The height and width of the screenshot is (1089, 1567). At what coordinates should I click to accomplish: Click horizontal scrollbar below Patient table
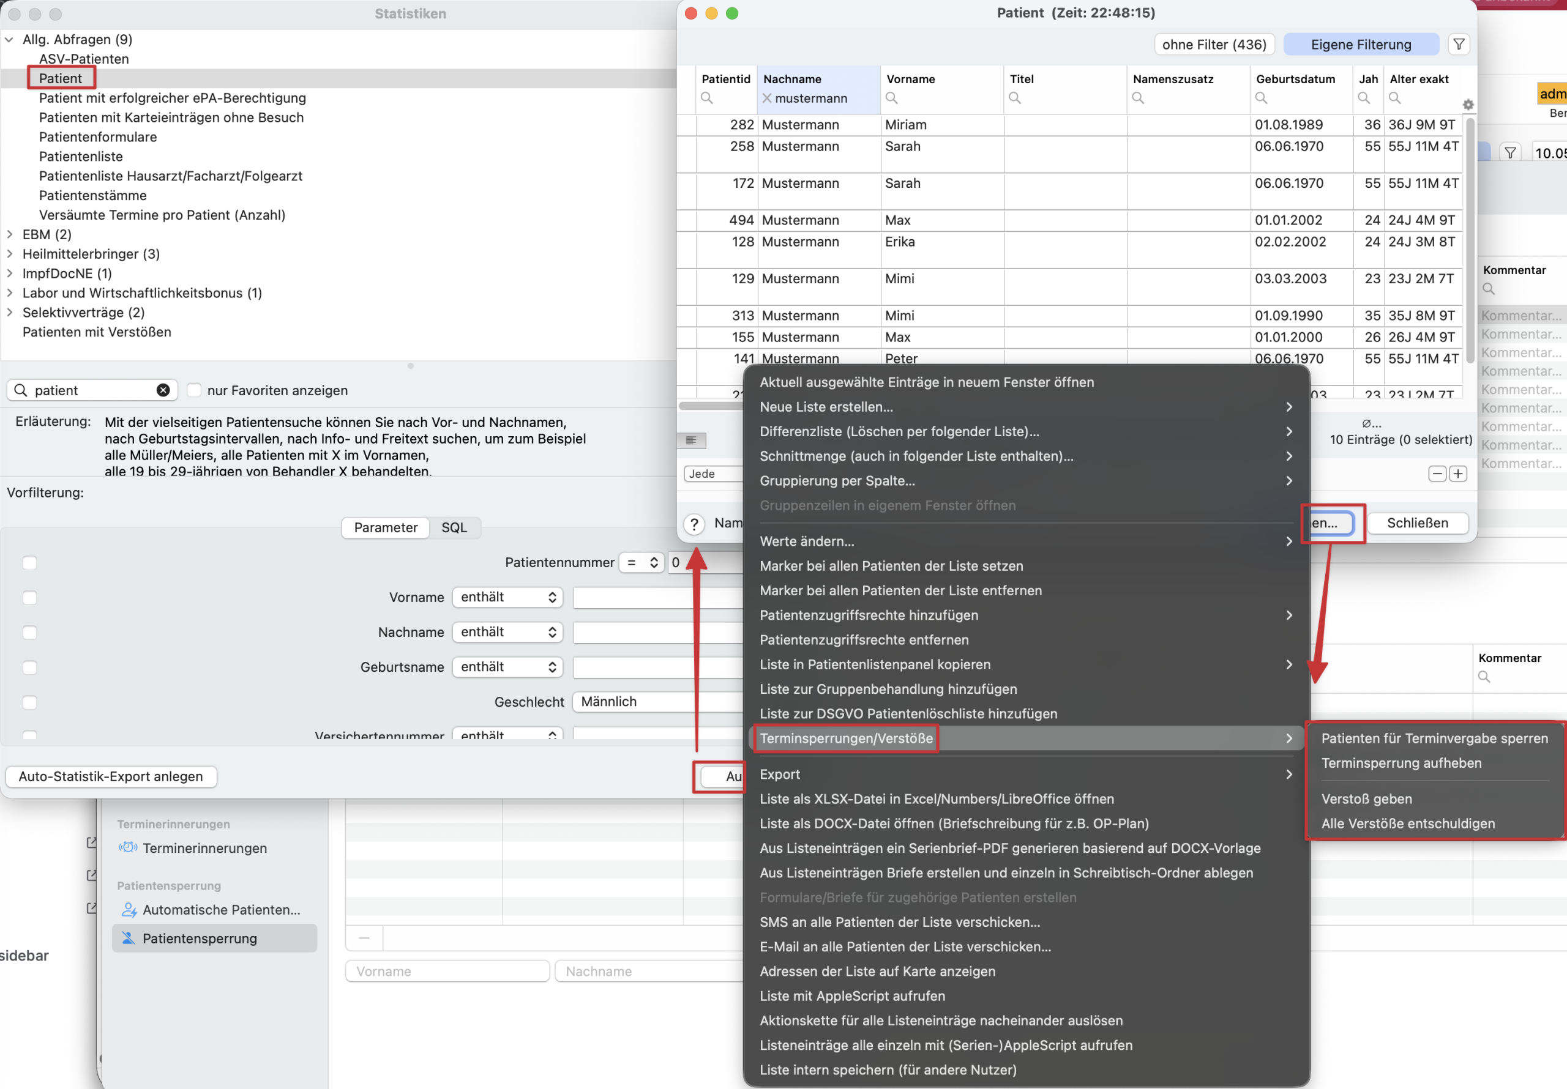tap(711, 405)
